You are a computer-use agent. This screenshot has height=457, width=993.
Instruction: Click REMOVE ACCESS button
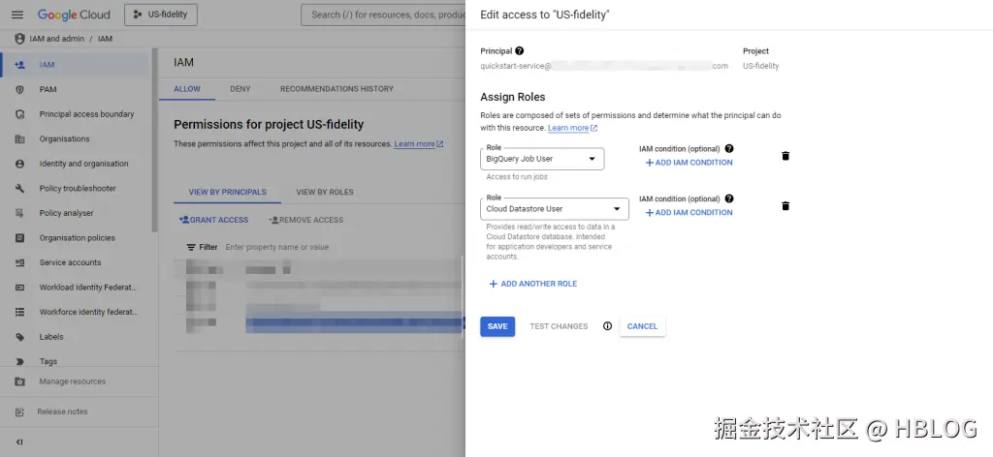coord(305,220)
